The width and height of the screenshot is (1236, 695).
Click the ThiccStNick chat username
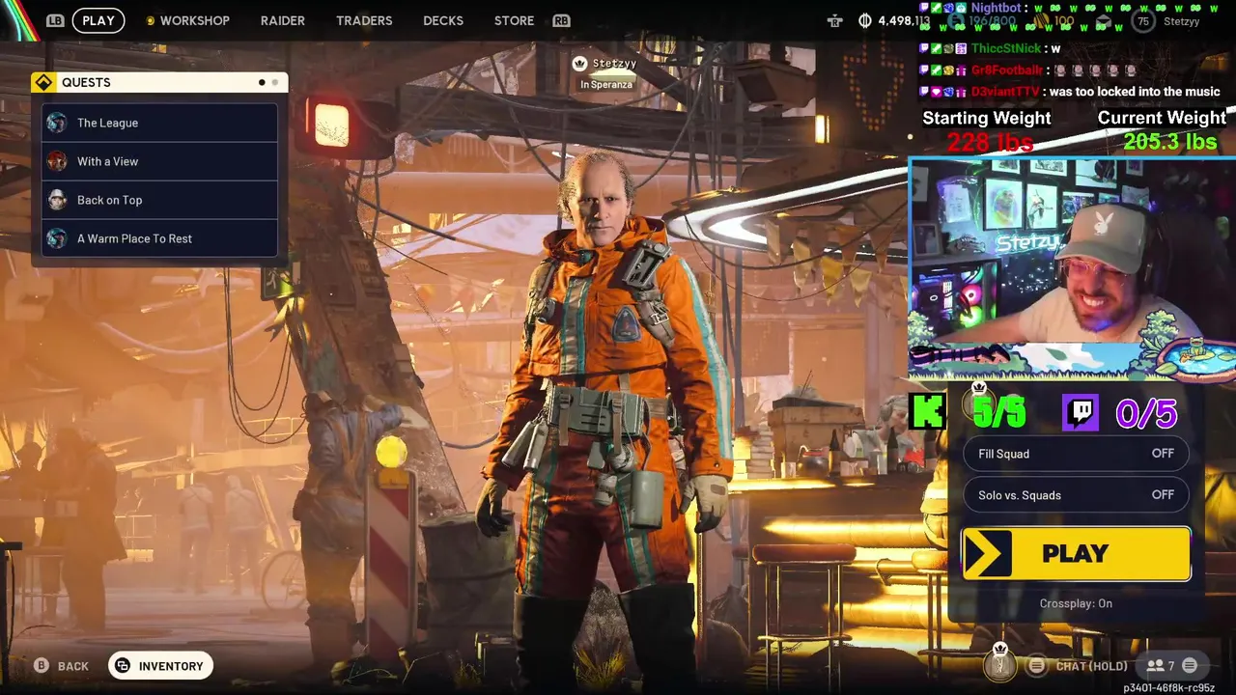[1006, 48]
